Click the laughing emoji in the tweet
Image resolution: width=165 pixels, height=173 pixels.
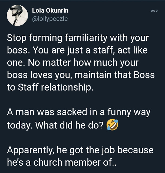click(111, 126)
